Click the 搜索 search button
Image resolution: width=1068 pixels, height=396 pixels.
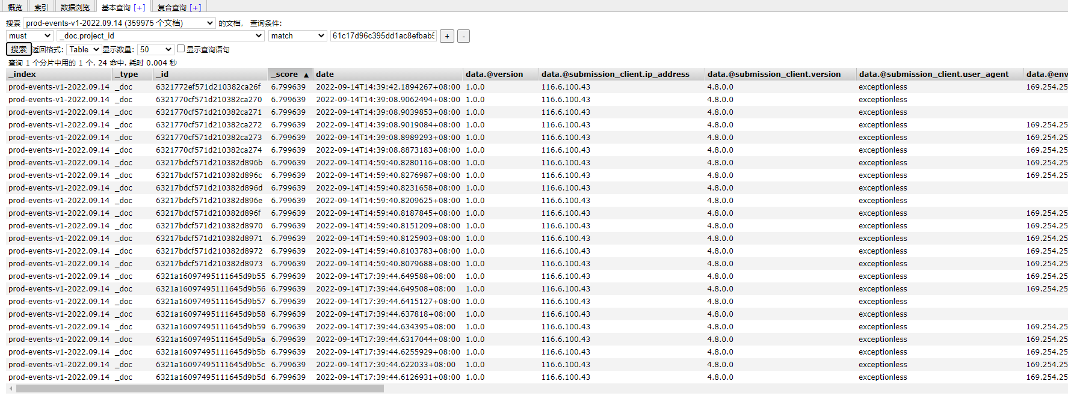tap(19, 49)
